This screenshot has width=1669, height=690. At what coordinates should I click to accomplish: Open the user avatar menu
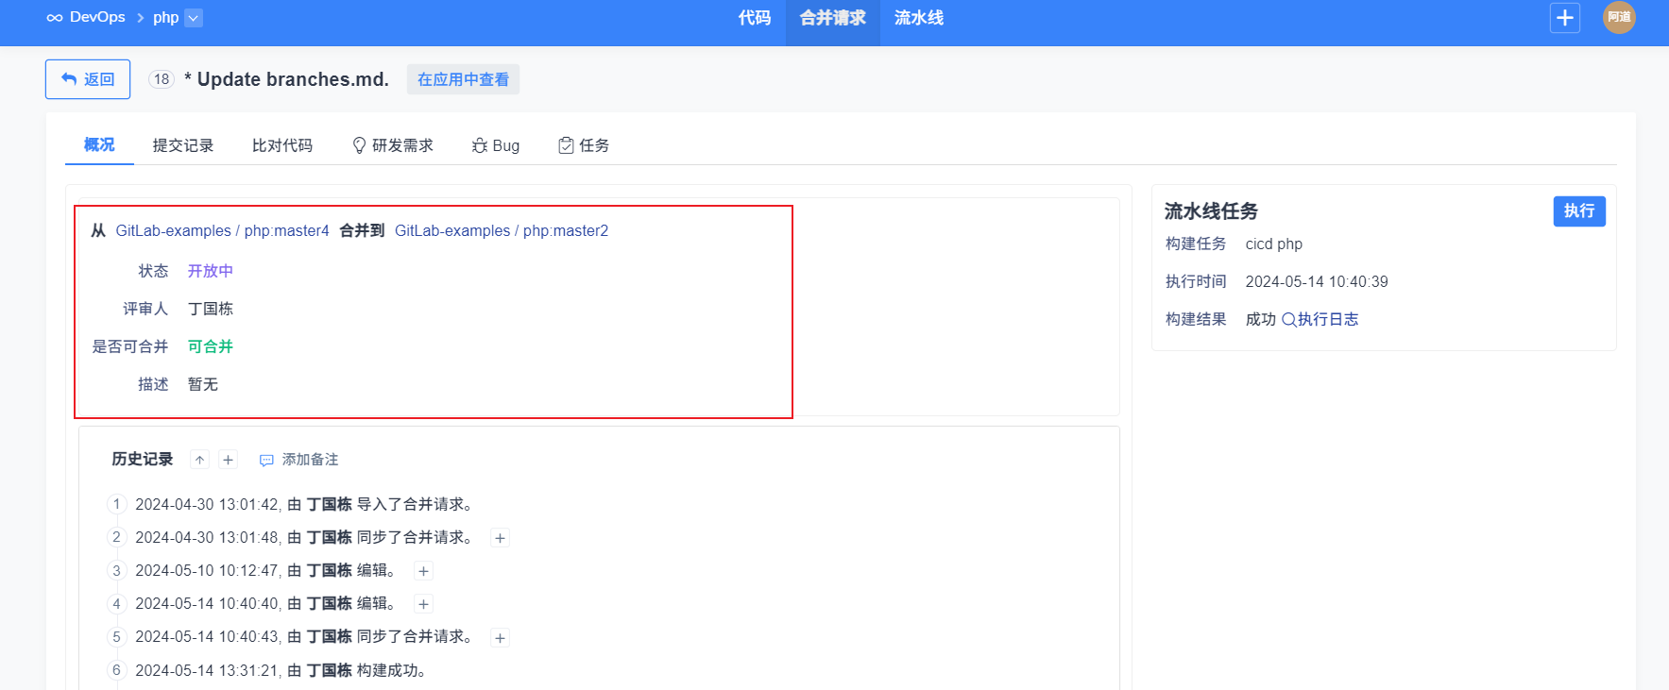[1618, 18]
